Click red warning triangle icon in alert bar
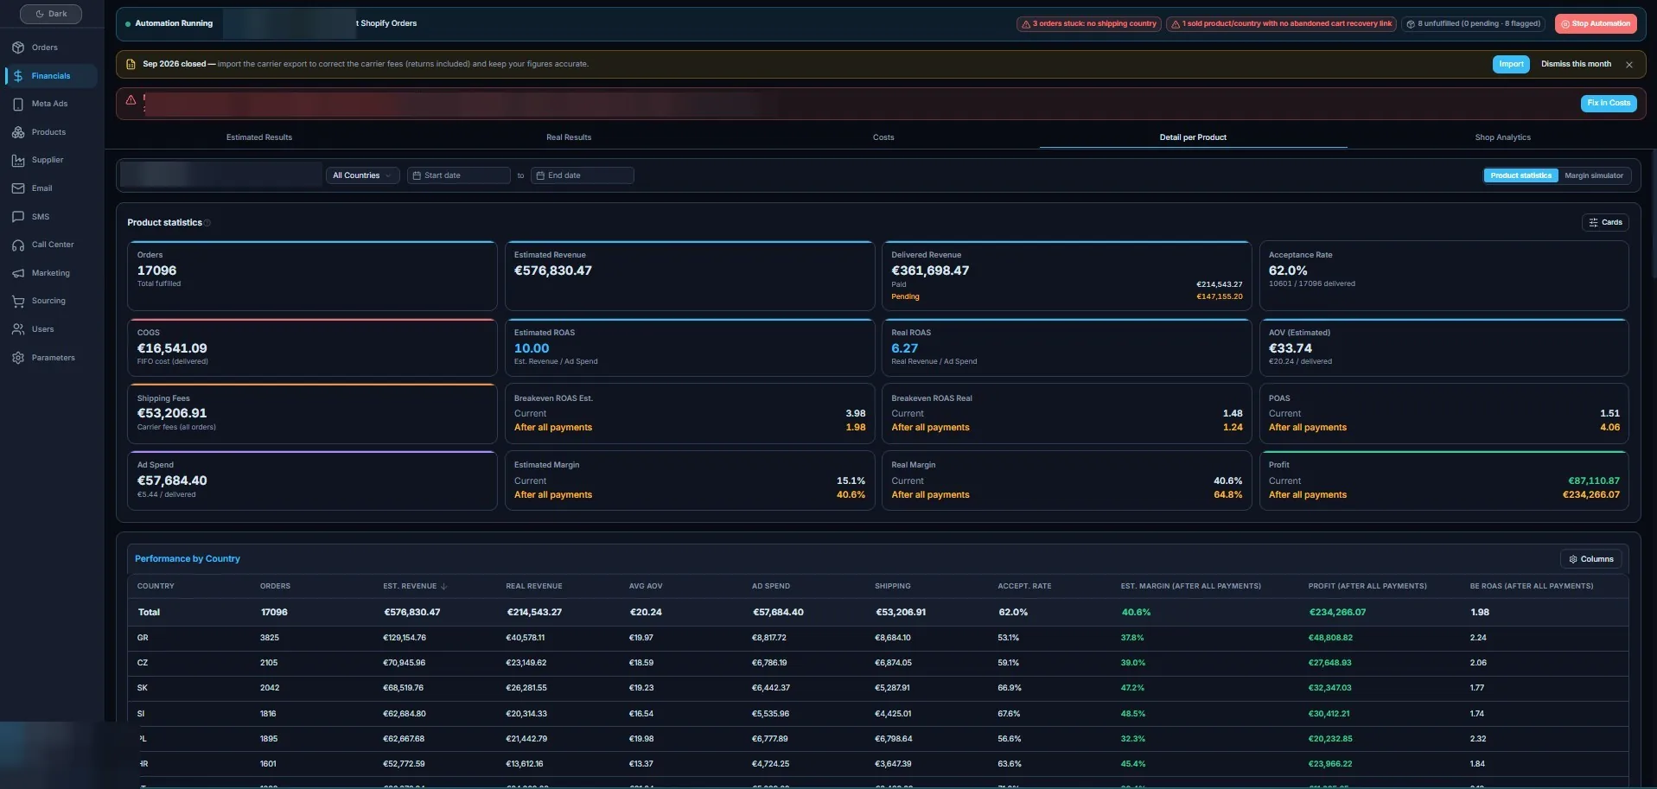Screen dimensions: 1657x789 point(131,100)
